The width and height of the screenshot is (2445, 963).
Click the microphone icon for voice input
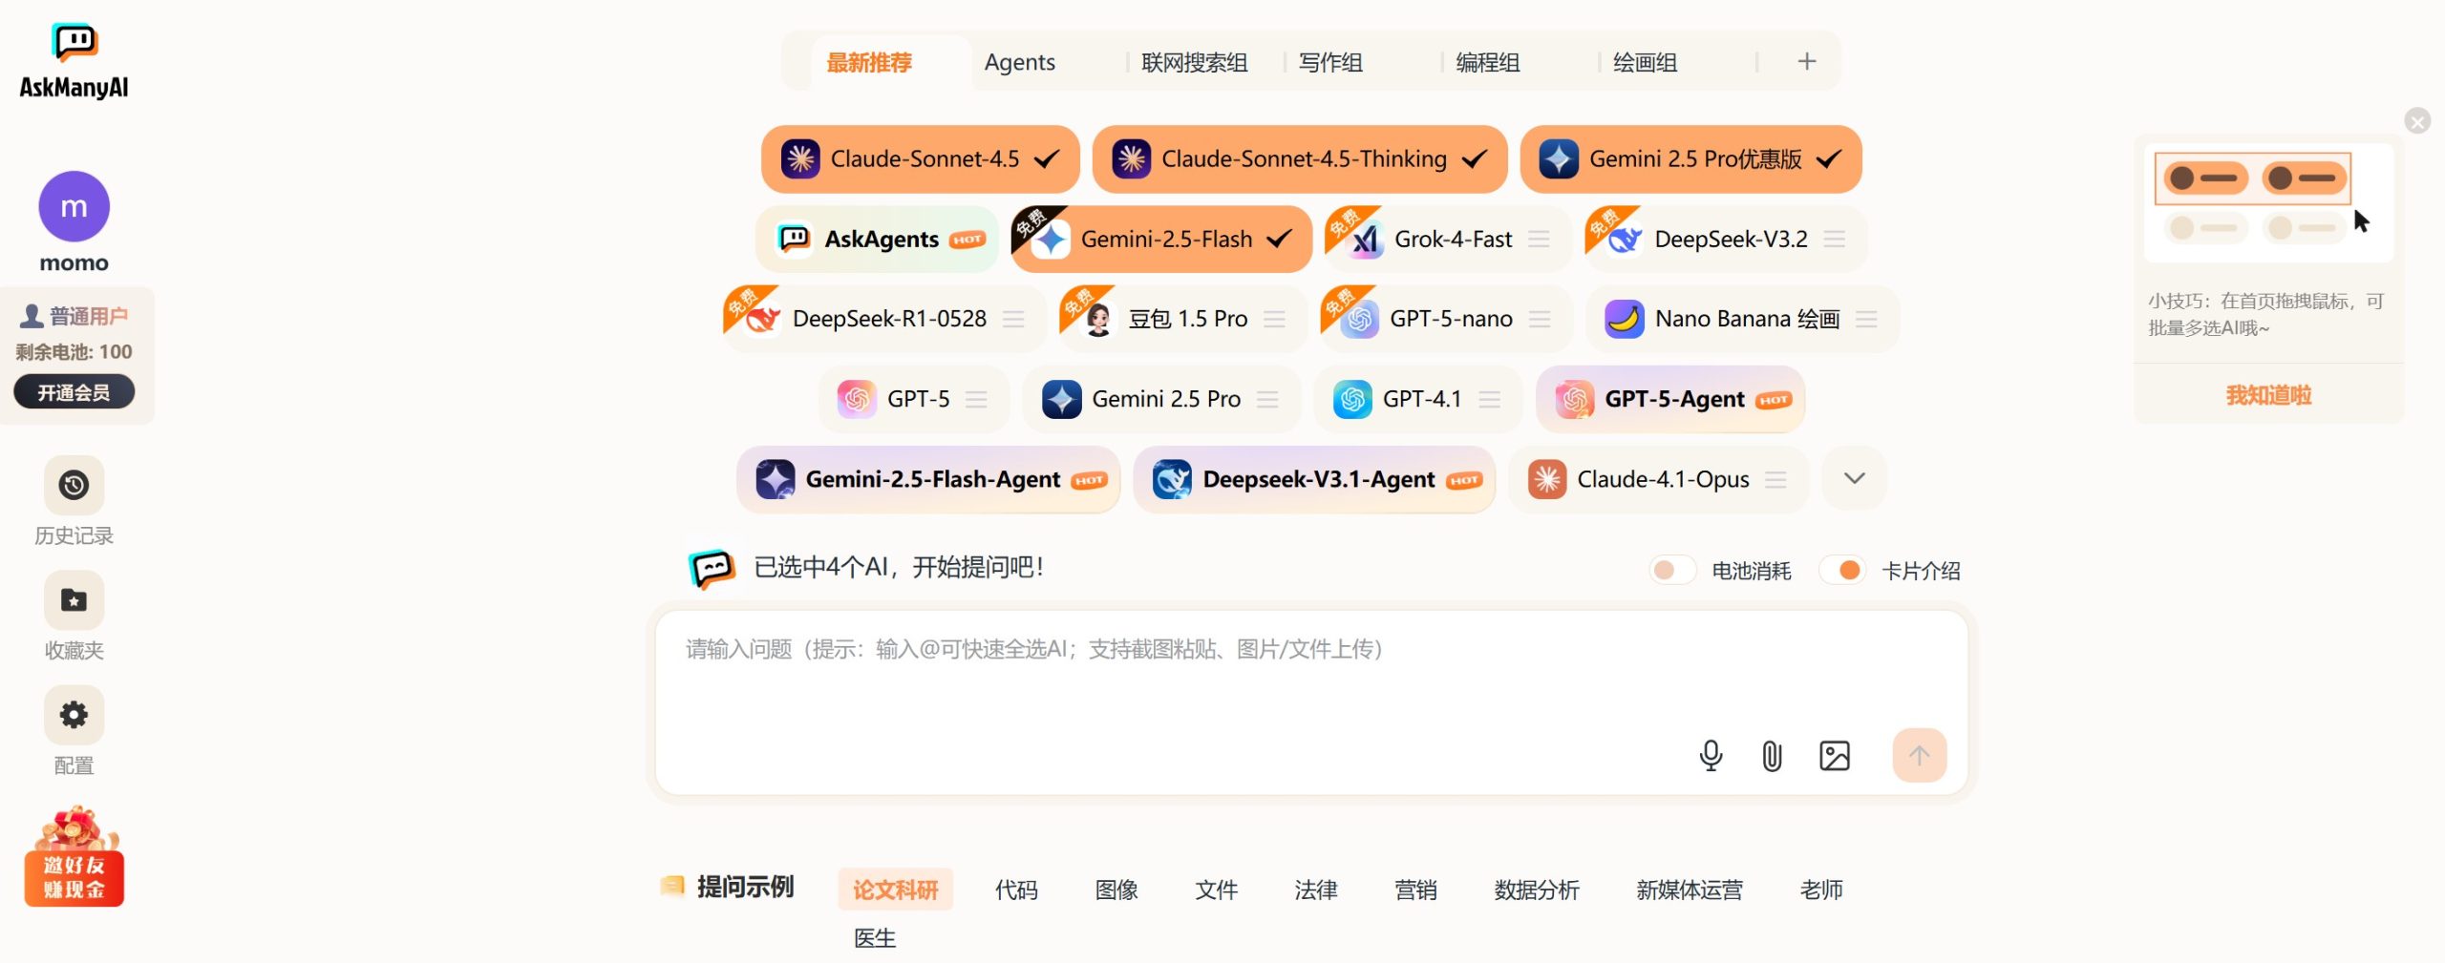1711,755
